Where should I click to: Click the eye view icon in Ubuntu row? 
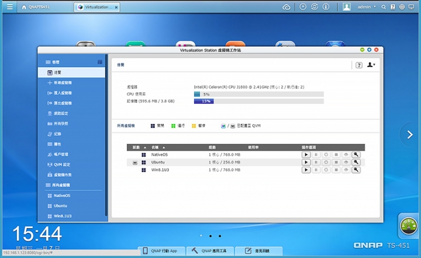(346, 162)
